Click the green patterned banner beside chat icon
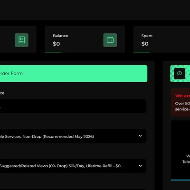Screen dimensions: 190x190 point(180,74)
